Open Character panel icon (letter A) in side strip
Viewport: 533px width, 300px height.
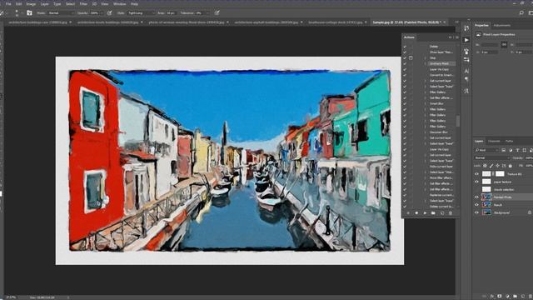(x=466, y=71)
